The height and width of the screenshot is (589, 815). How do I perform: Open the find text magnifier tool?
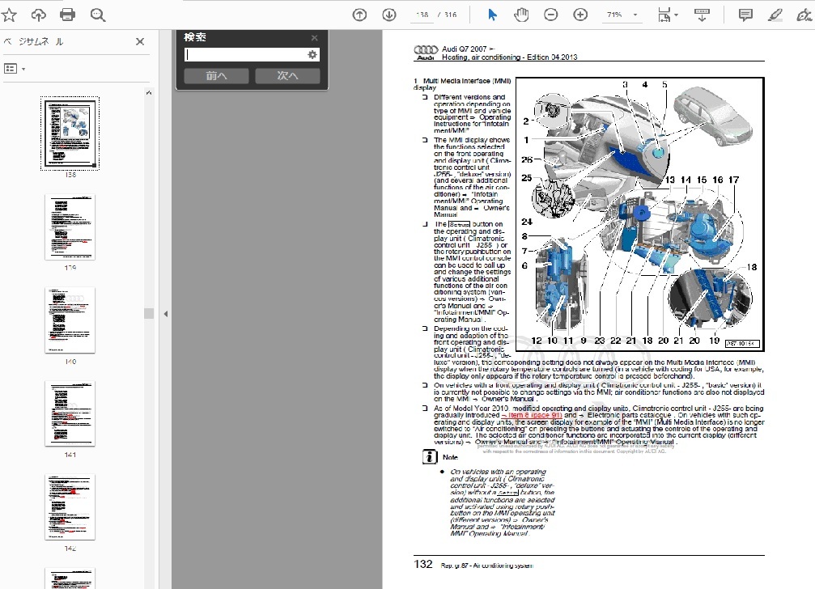(98, 15)
